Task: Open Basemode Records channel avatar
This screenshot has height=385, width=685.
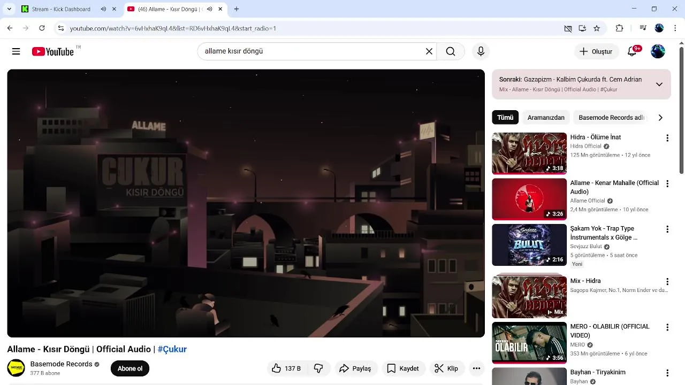Action: point(16,368)
